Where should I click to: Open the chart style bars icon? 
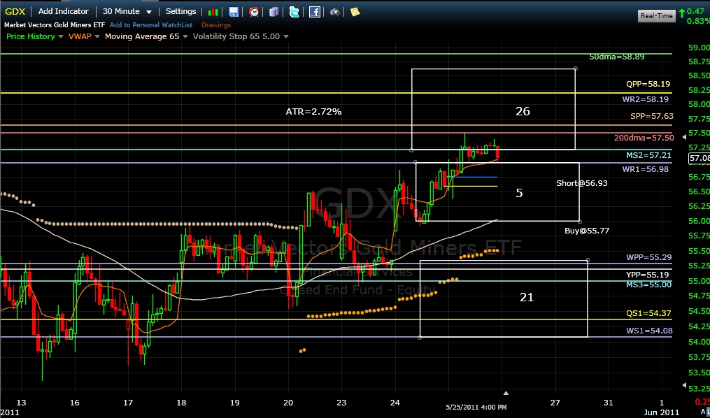213,12
